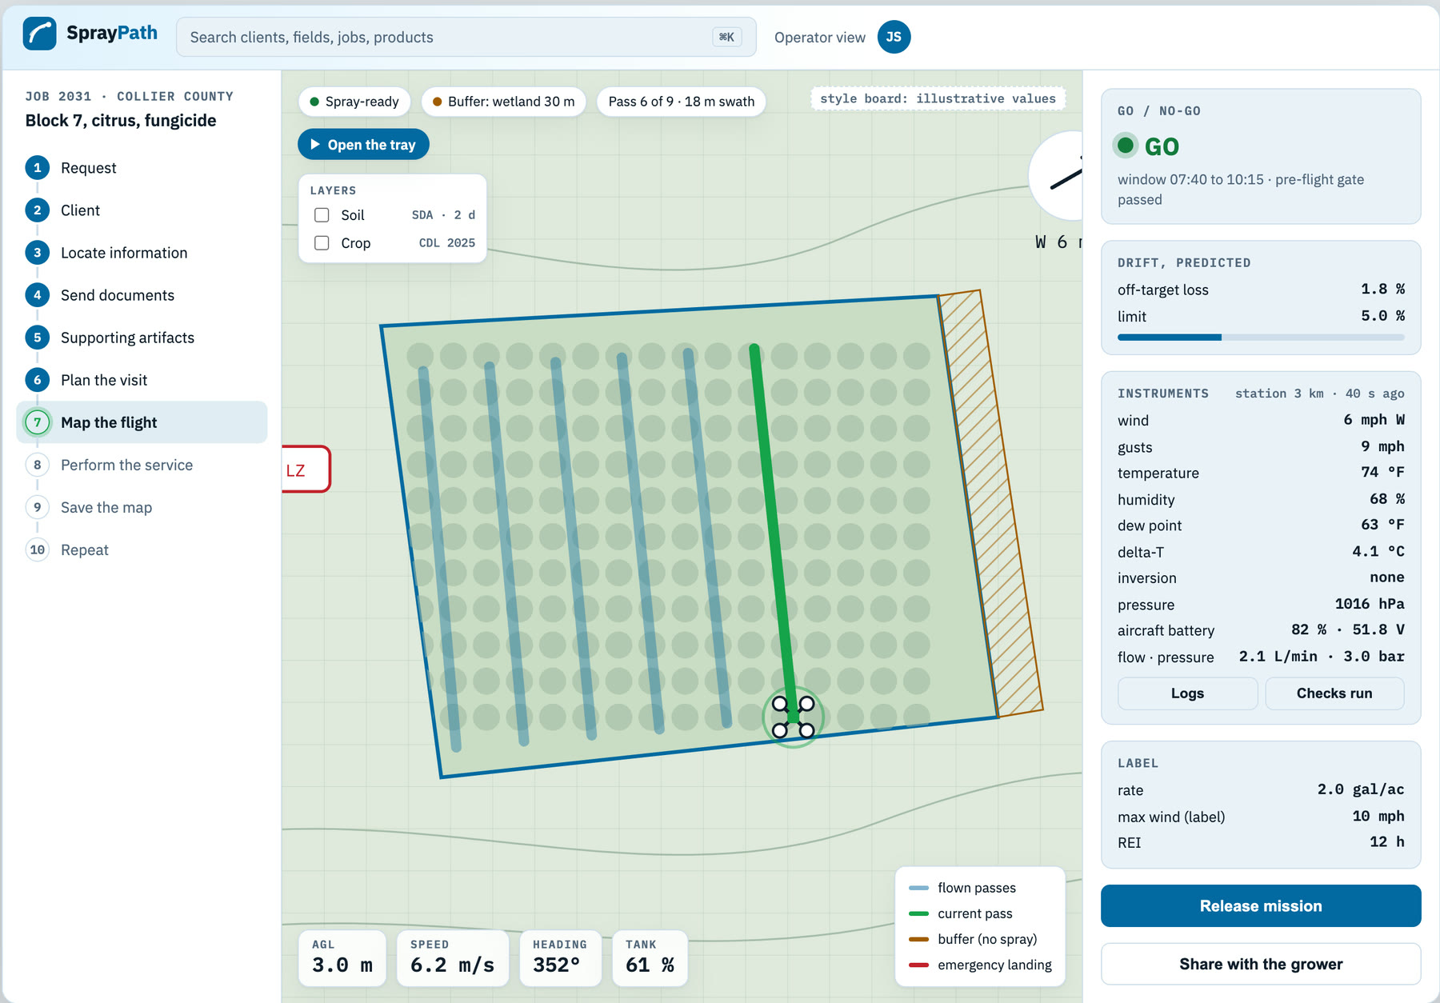This screenshot has width=1440, height=1003.
Task: Click the ⌘K shortcut badge
Action: tap(726, 37)
